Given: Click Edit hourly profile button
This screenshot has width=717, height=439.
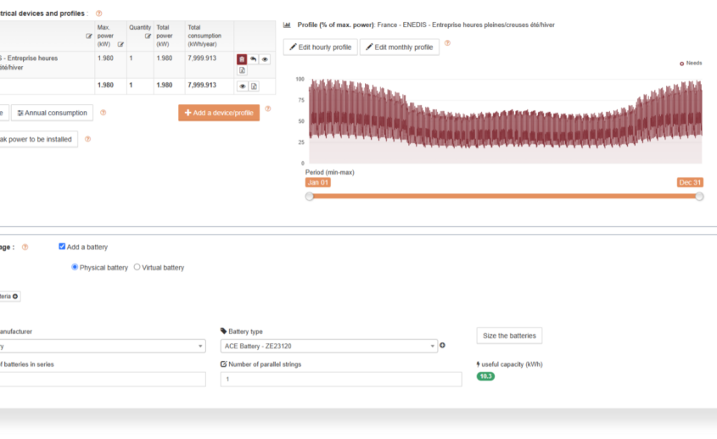Looking at the screenshot, I should 321,47.
